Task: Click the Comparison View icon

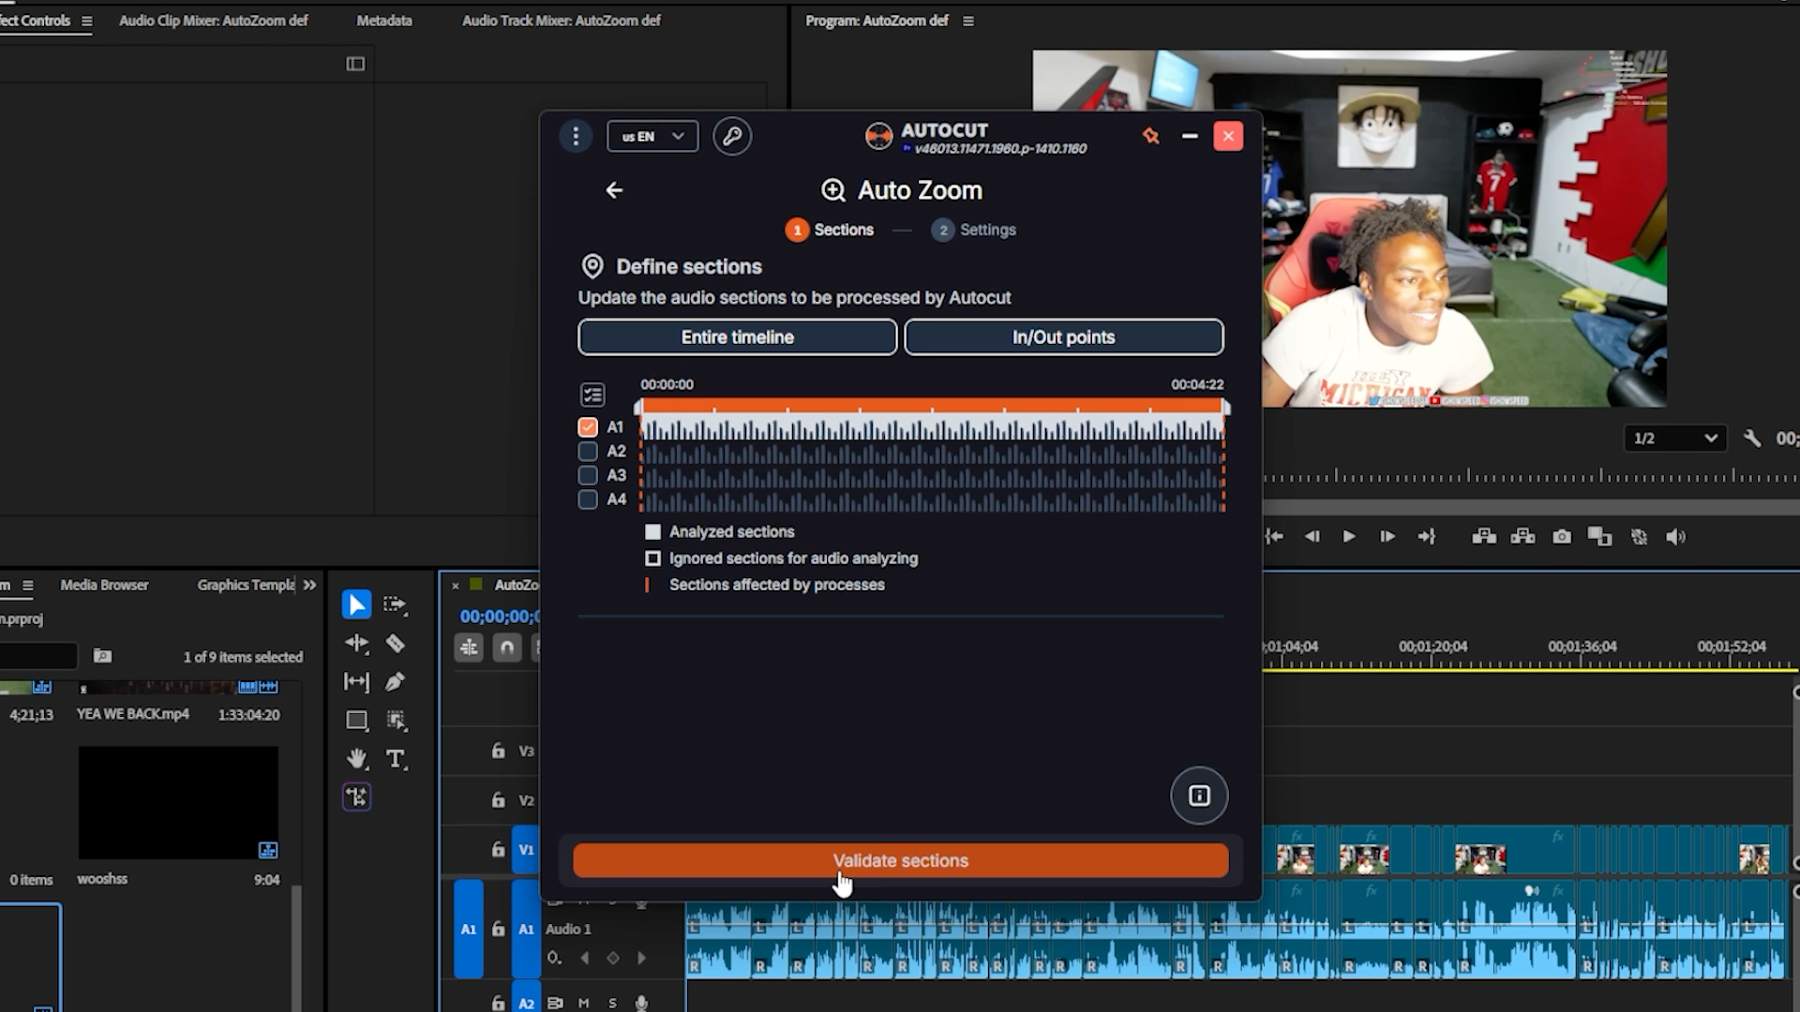Action: (1599, 537)
